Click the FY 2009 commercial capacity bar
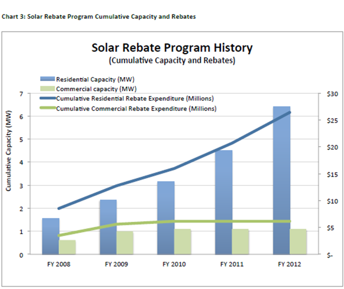344x289 pixels. click(125, 243)
